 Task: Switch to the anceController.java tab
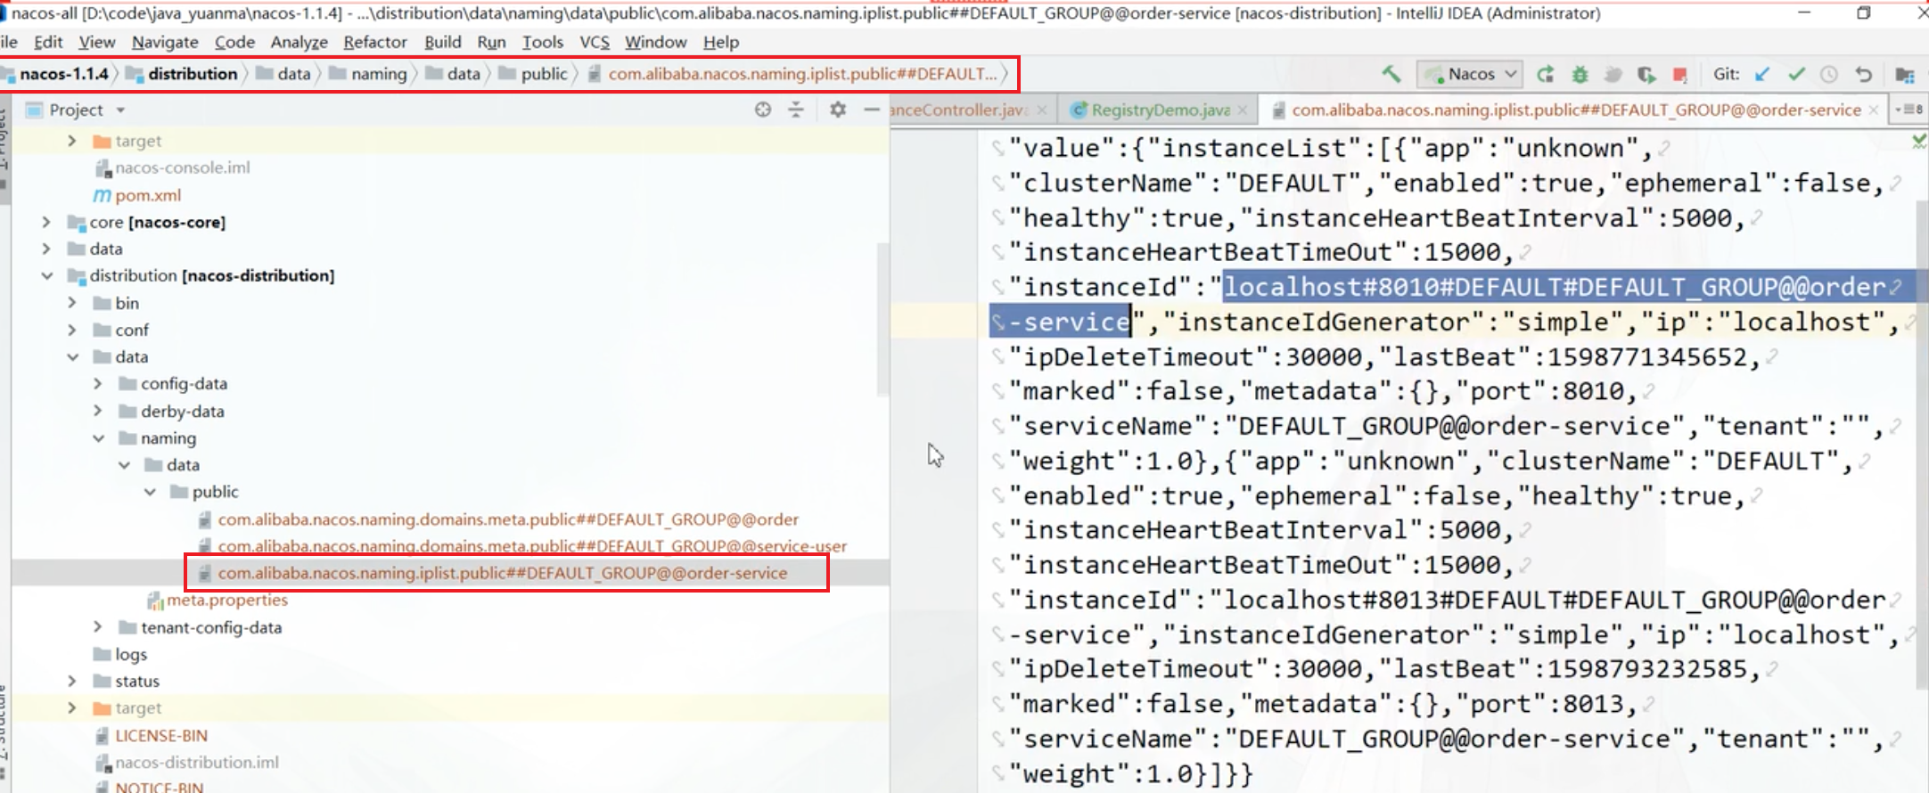click(959, 110)
